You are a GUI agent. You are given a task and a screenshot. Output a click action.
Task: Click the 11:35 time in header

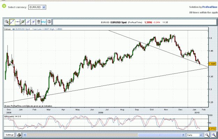(165, 22)
